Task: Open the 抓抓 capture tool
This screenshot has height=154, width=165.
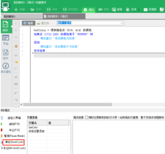Action: click(117, 10)
